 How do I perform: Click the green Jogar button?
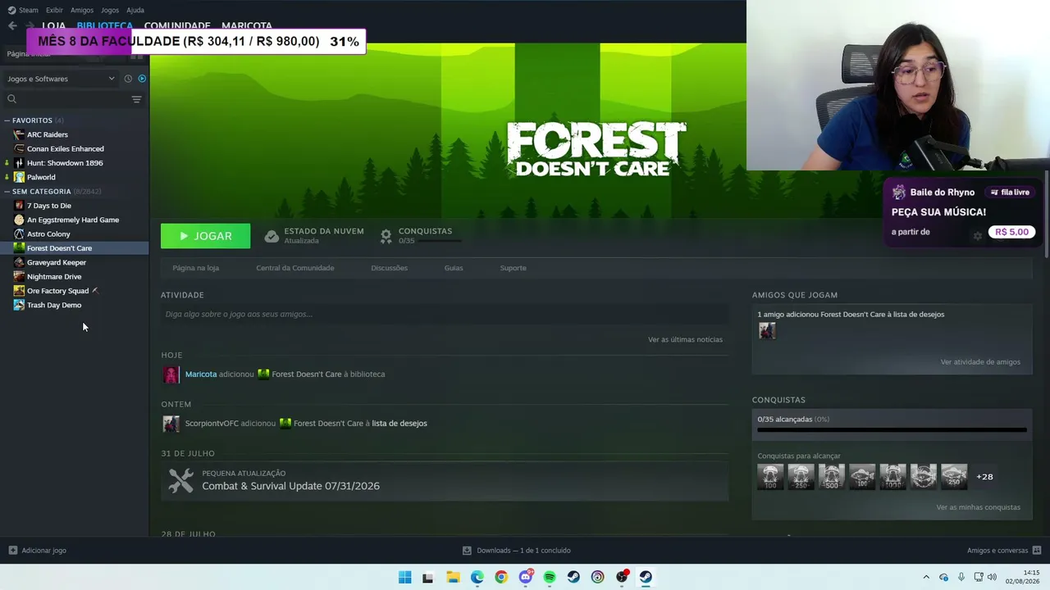pos(206,236)
